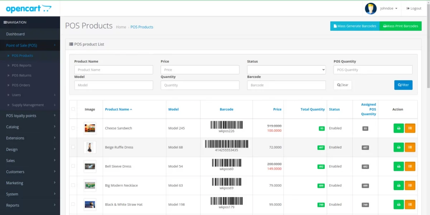Viewport: 430px width, 215px height.
Task: Open POS Returns in sidebar
Action: [x=30, y=75]
